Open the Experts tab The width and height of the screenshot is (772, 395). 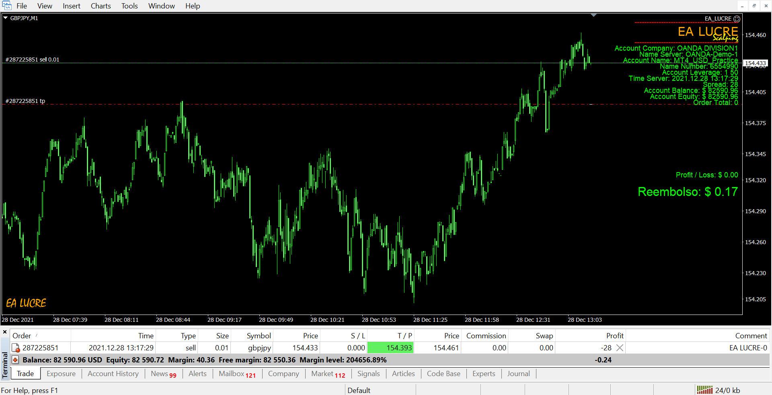coord(484,374)
